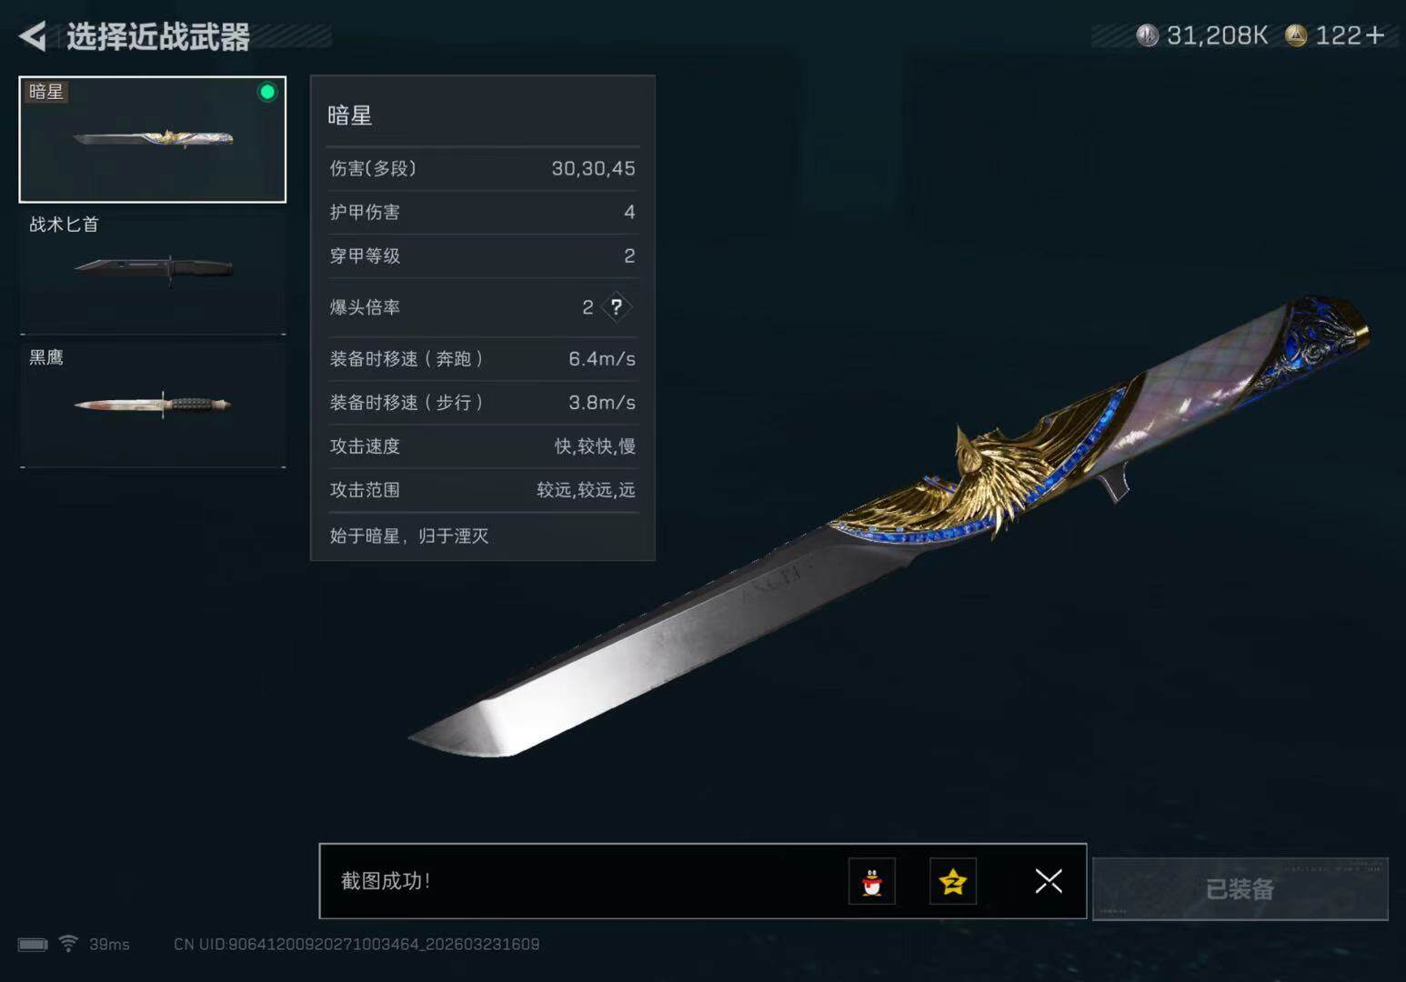
Task: Go back using the arrow icon
Action: (x=33, y=36)
